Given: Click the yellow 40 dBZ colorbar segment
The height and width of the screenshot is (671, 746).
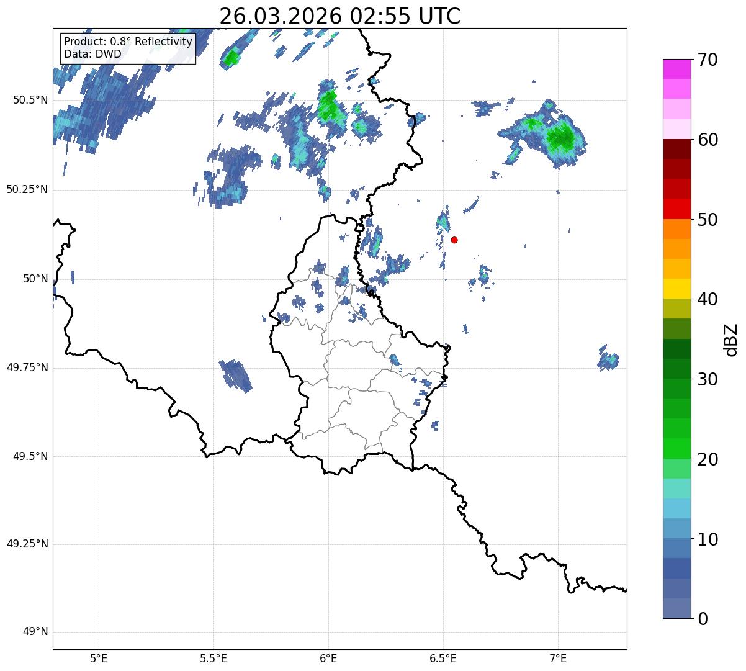Looking at the screenshot, I should click(x=676, y=289).
